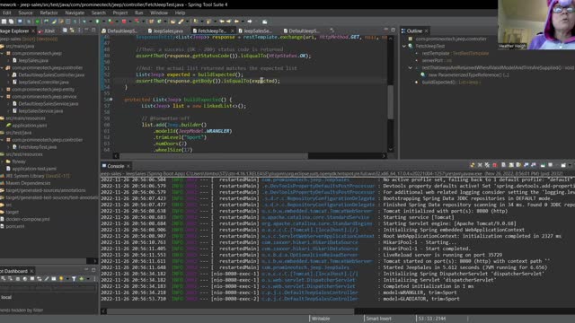
Task: Toggle code folding at line 56
Action: pos(111,100)
